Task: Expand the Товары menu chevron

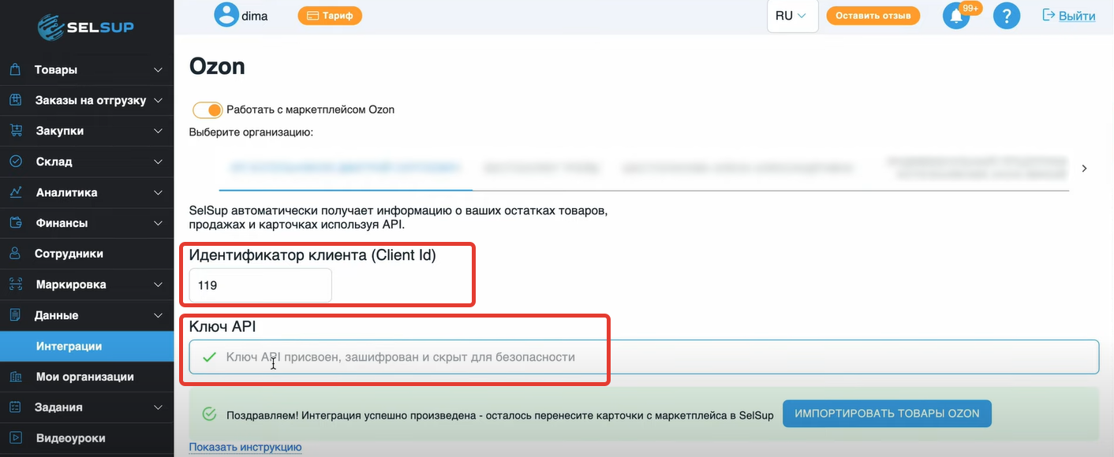Action: [159, 70]
